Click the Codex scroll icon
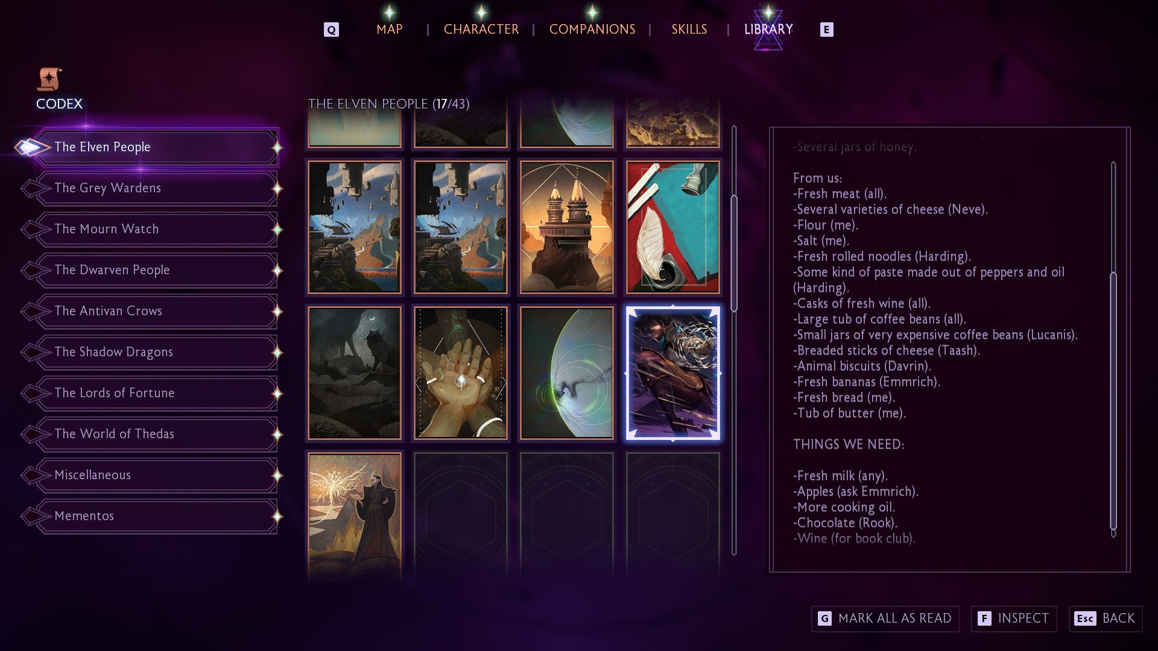 coord(50,79)
